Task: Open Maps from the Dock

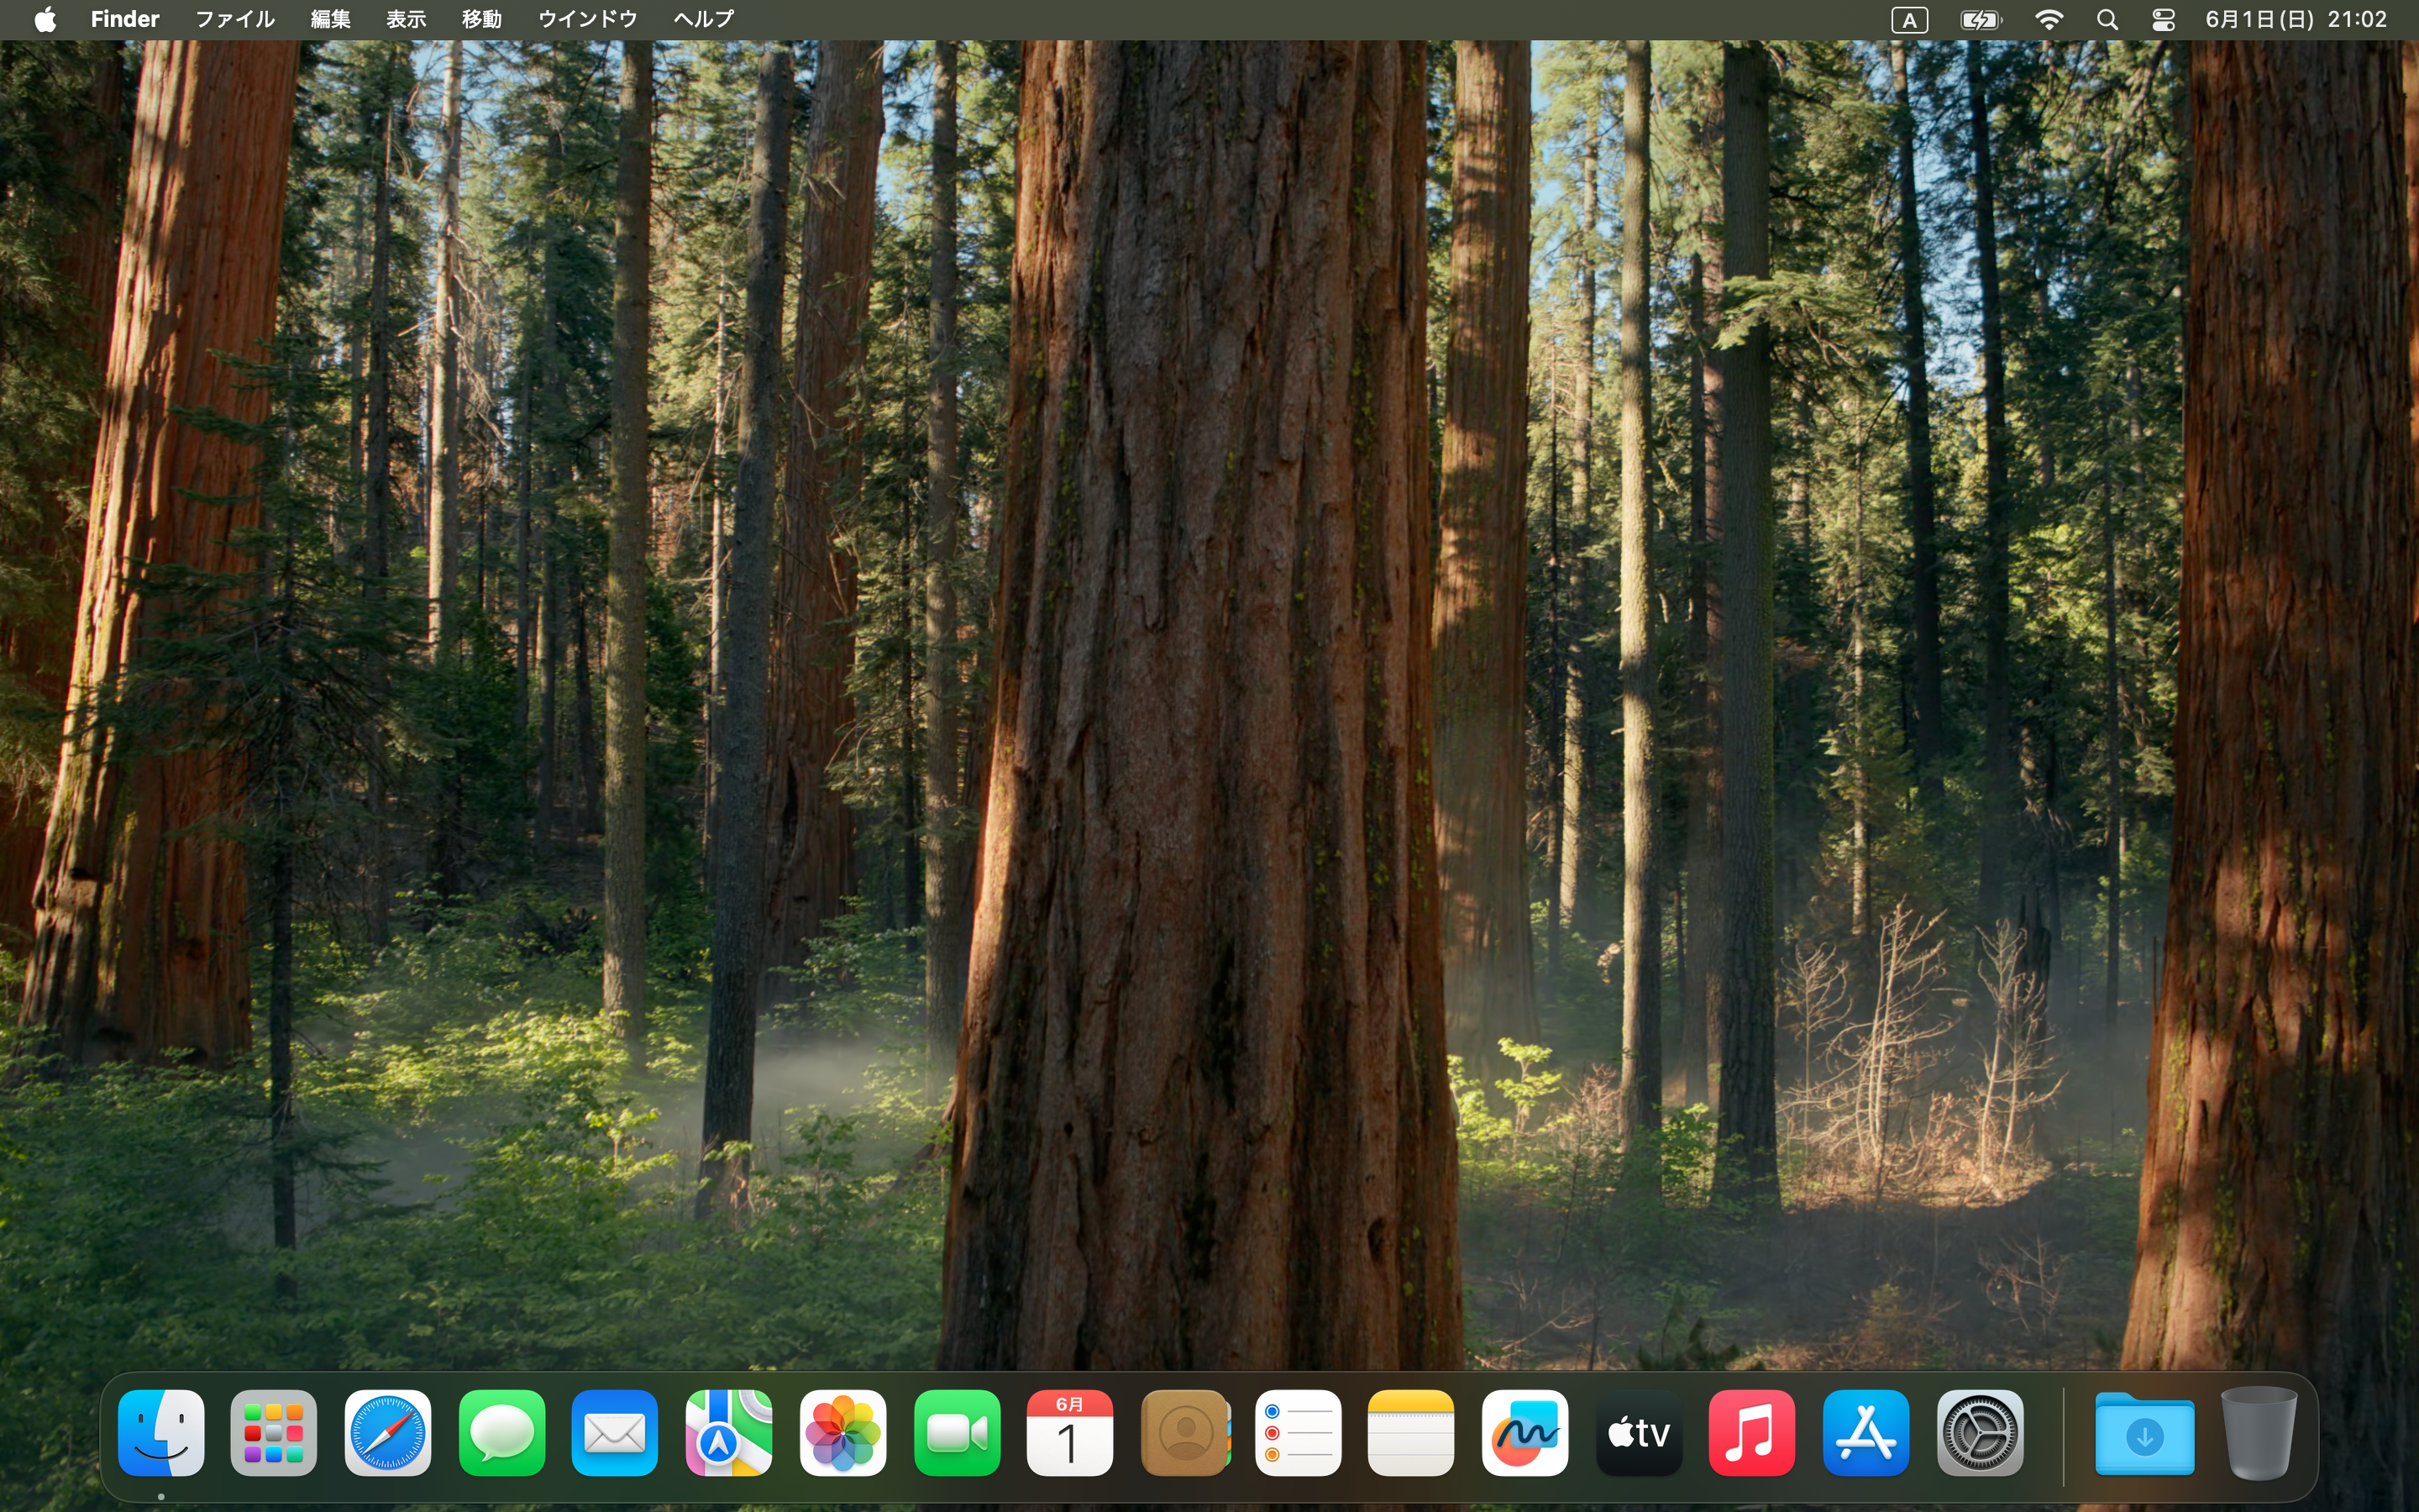Action: 729,1432
